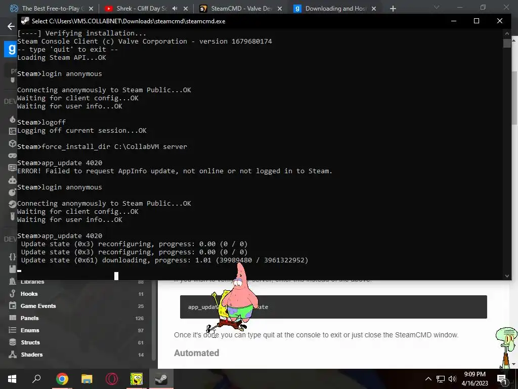
Task: Click the console scrollbar down arrow
Action: 507,276
